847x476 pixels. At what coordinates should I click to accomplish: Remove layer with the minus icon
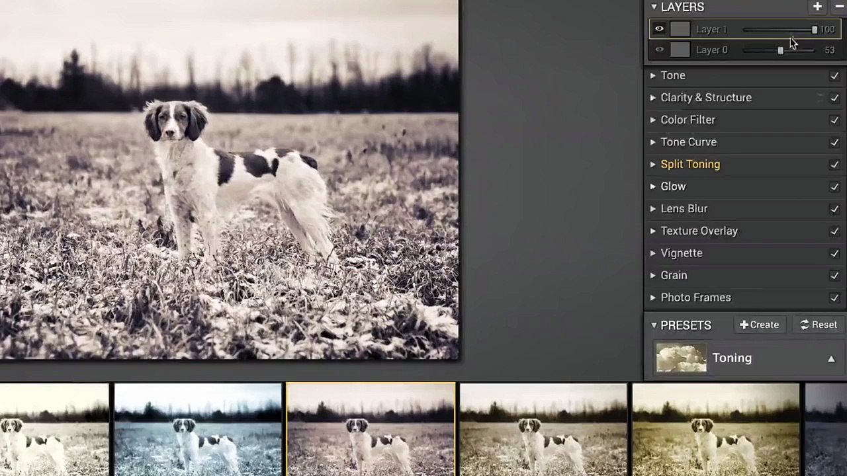click(x=840, y=7)
